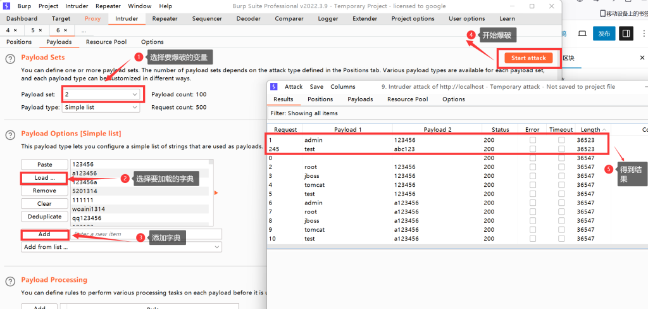Click the attack window Burp logo icon

coord(273,87)
